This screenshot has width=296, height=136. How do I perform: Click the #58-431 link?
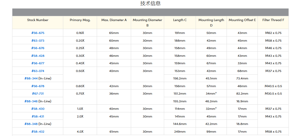[x=38, y=116]
